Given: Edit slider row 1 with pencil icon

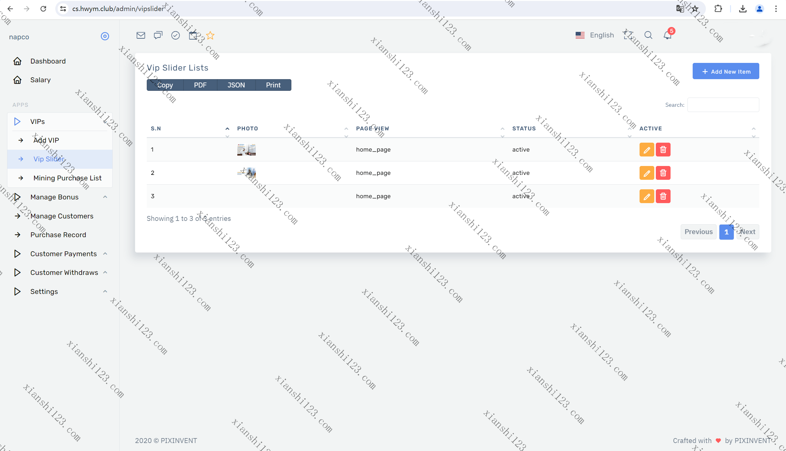Looking at the screenshot, I should (x=647, y=150).
